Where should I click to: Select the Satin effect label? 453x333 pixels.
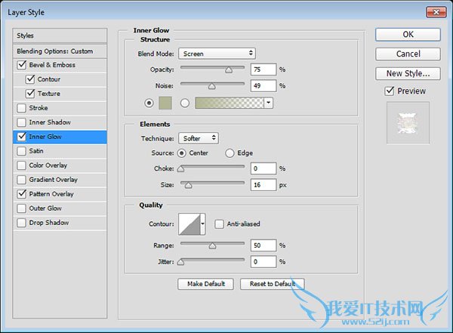[36, 151]
